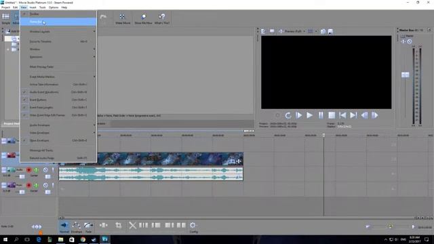434x244 pixels.
Task: Expand the Window submenu
Action: 59,49
